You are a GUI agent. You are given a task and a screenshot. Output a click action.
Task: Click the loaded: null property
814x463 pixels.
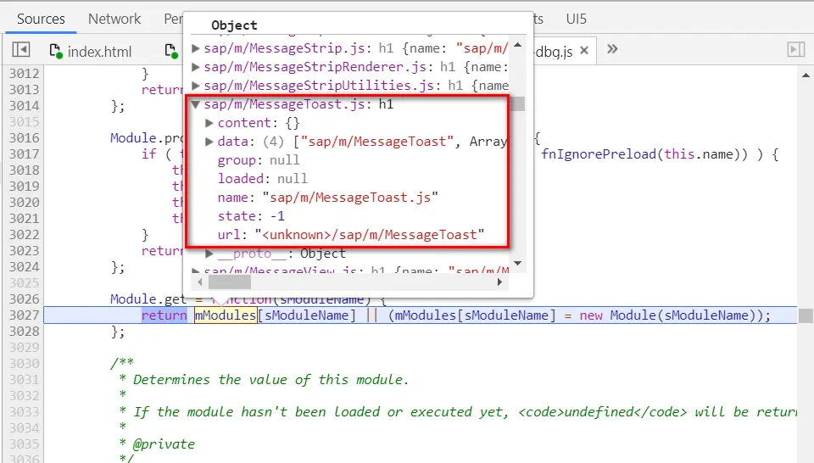coord(263,179)
